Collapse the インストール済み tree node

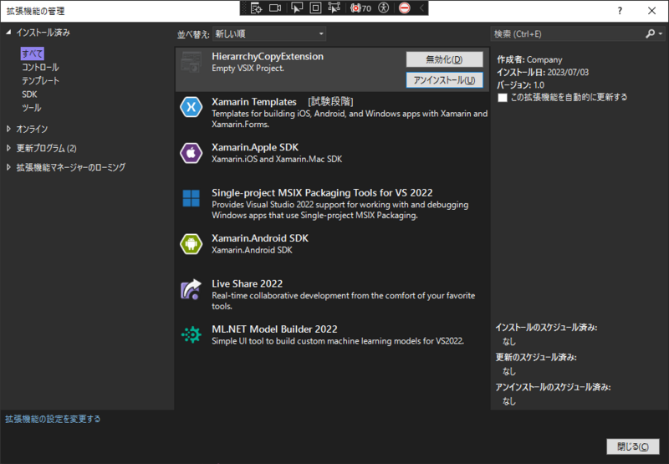pos(8,32)
